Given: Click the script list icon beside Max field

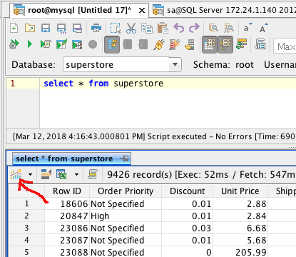Looking at the screenshot, I should point(260,44).
